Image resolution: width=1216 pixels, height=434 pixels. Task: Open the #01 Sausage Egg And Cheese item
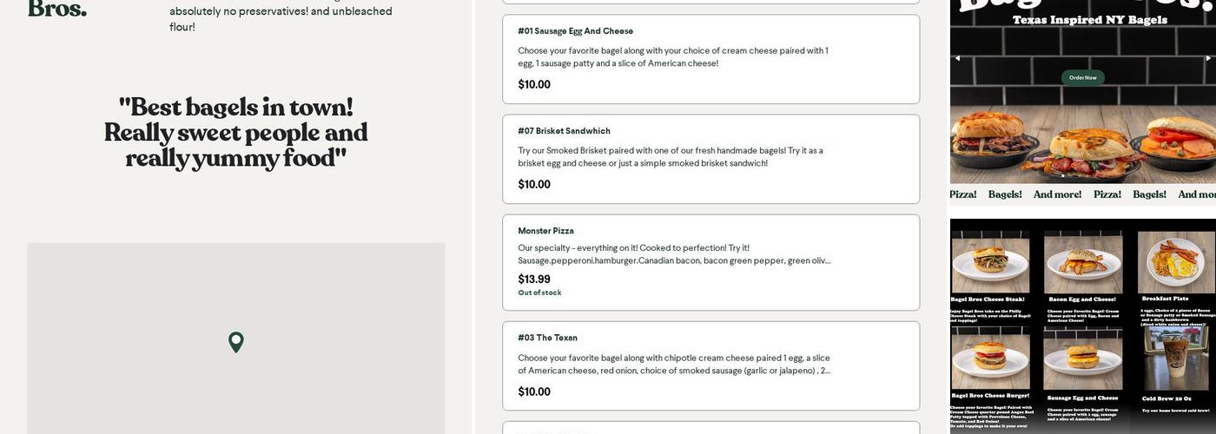click(710, 59)
